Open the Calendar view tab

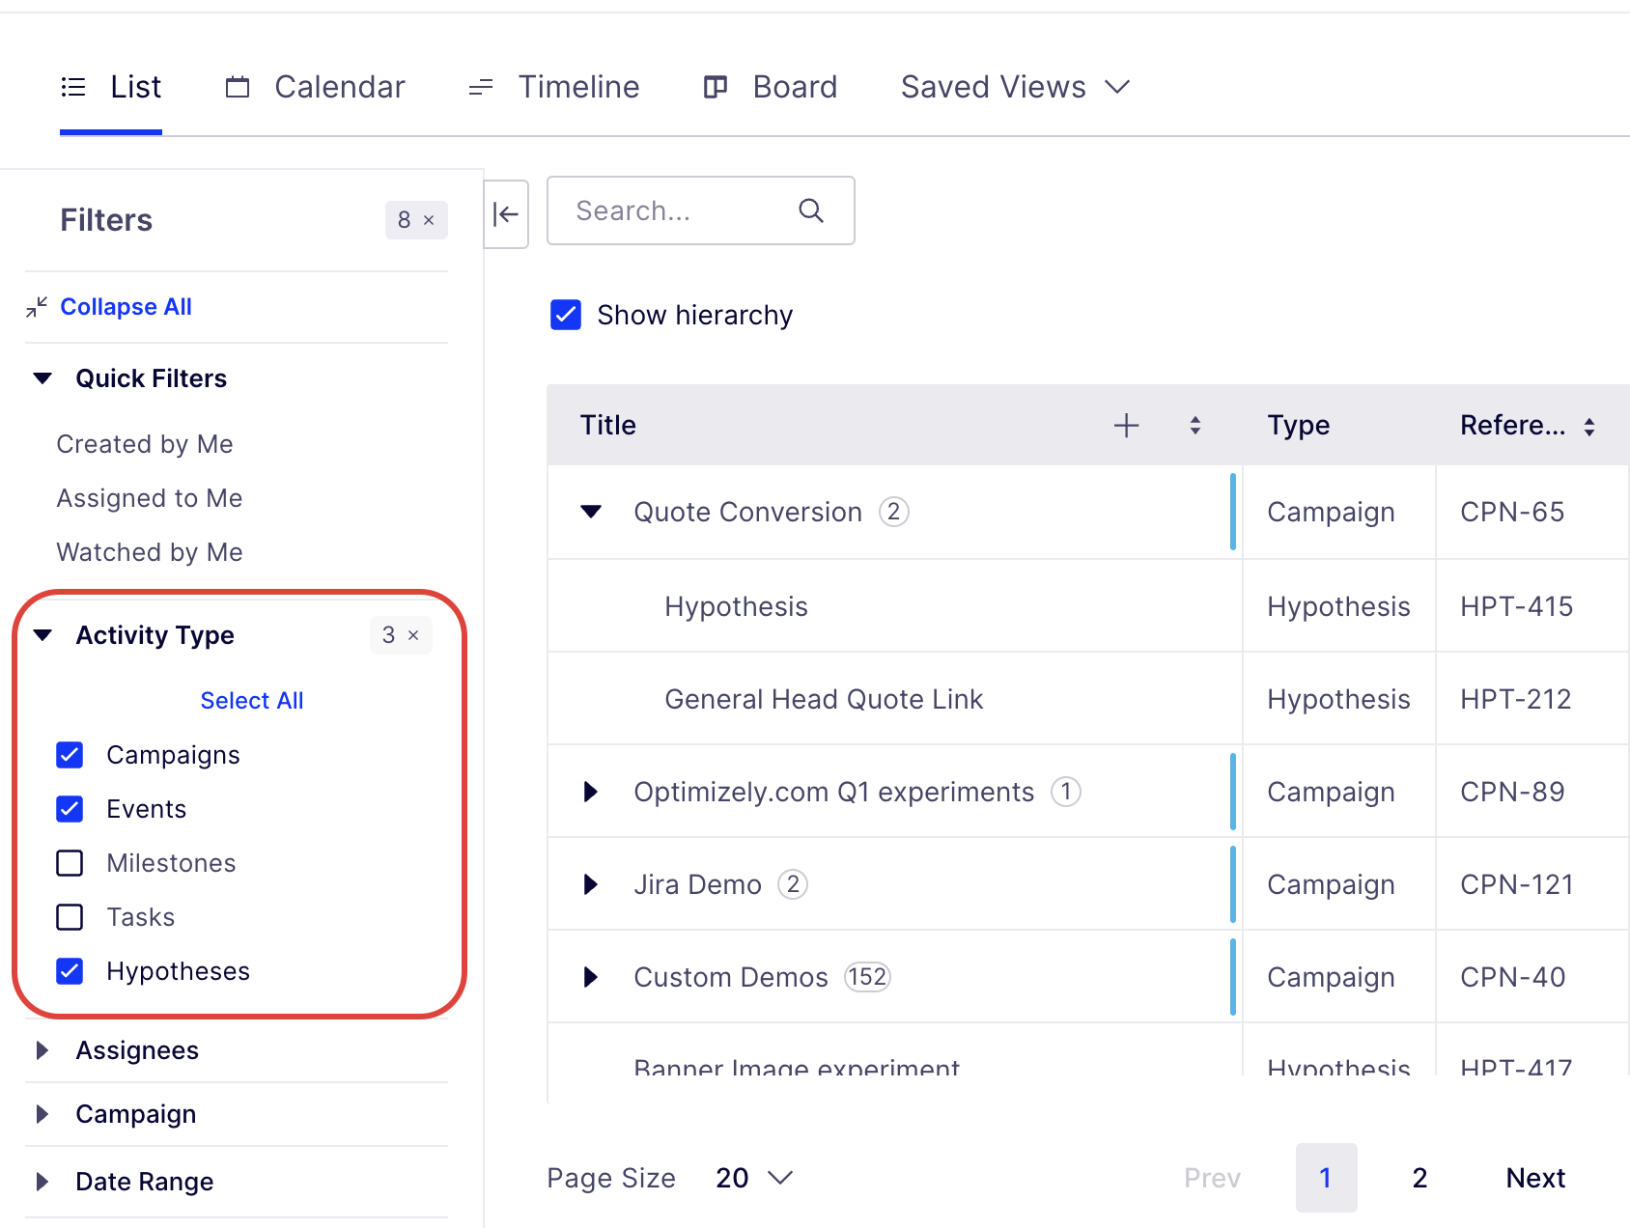pyautogui.click(x=316, y=87)
